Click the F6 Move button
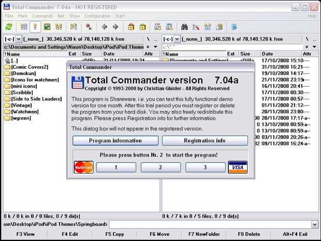This screenshot has height=241, width=321. (159, 234)
